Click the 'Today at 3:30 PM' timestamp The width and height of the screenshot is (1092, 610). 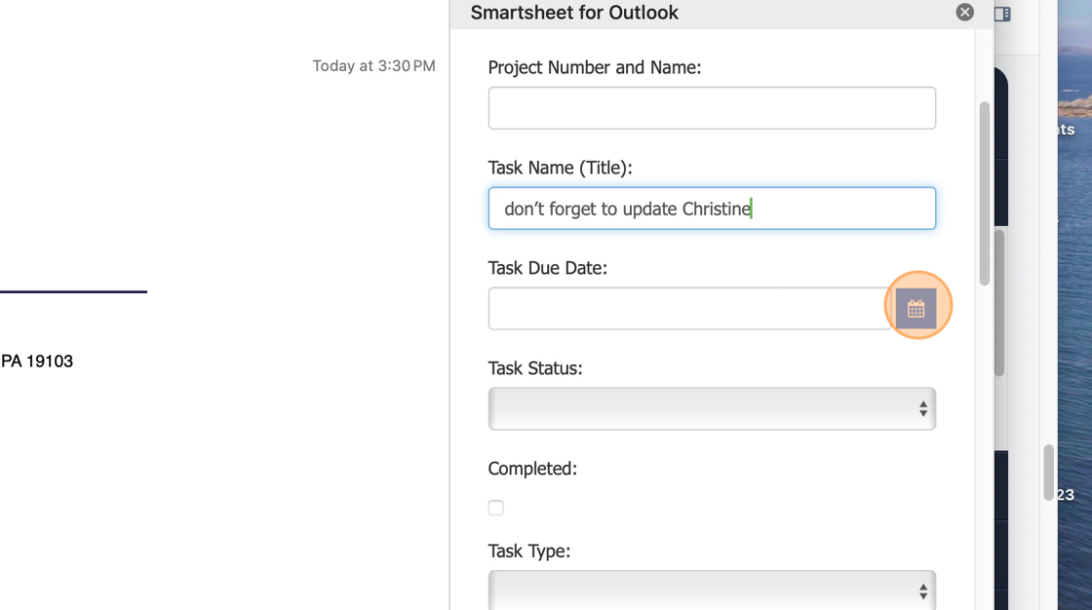(x=374, y=65)
